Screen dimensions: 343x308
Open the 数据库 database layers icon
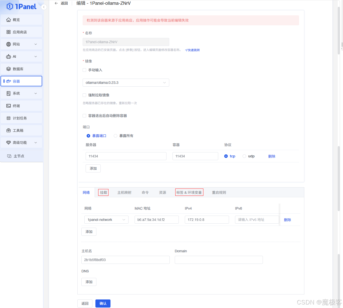9,69
